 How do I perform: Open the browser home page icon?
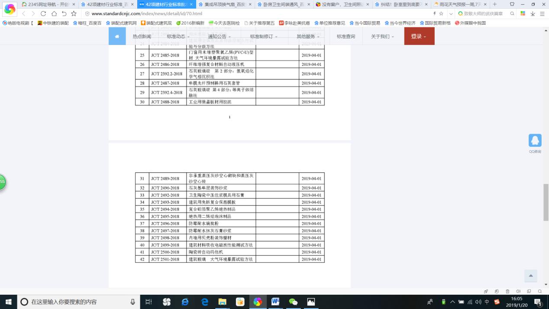click(x=54, y=13)
